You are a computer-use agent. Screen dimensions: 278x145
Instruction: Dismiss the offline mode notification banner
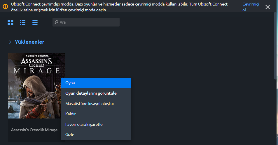268,7
